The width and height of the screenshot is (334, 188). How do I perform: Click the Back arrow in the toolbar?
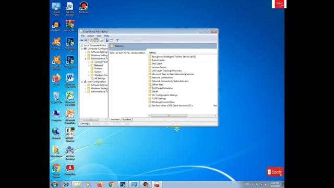(82, 40)
